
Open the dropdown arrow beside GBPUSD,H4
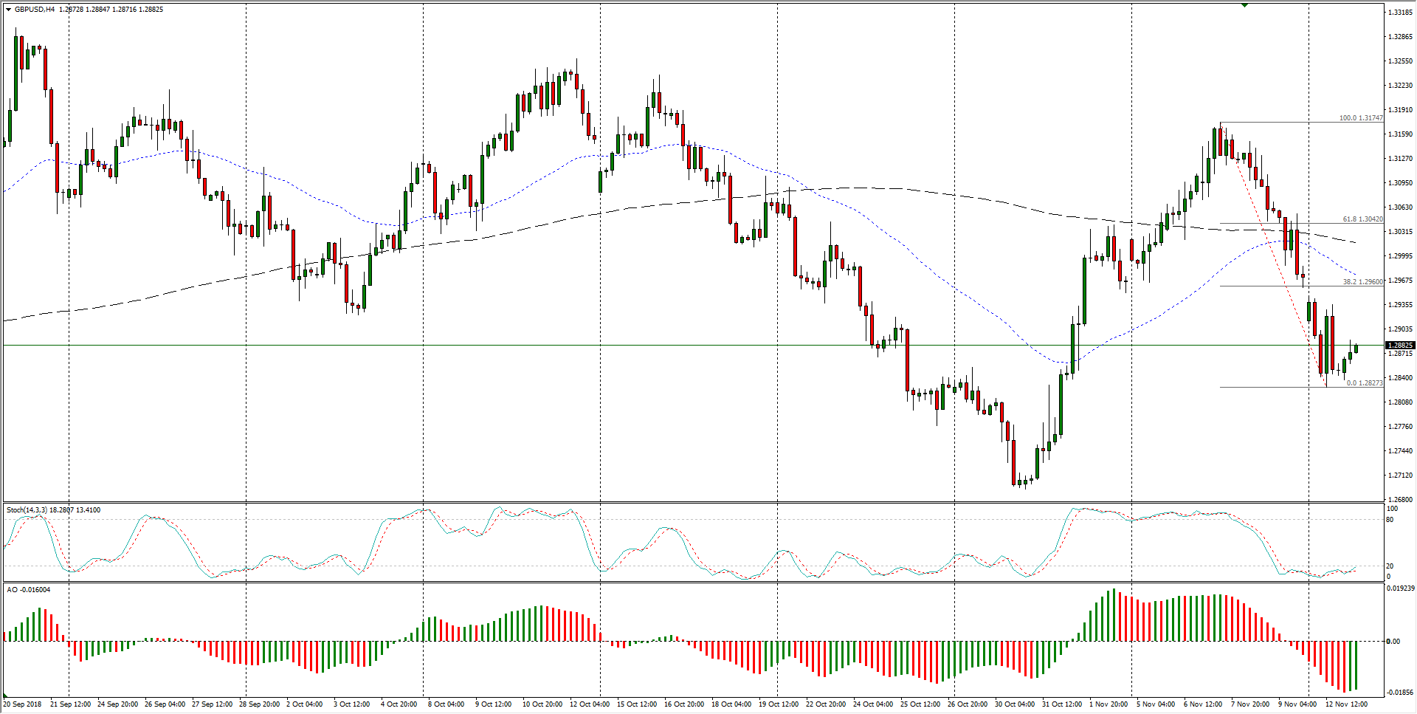8,10
